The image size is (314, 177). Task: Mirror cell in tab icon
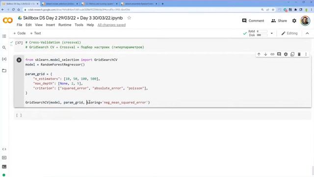(x=292, y=54)
